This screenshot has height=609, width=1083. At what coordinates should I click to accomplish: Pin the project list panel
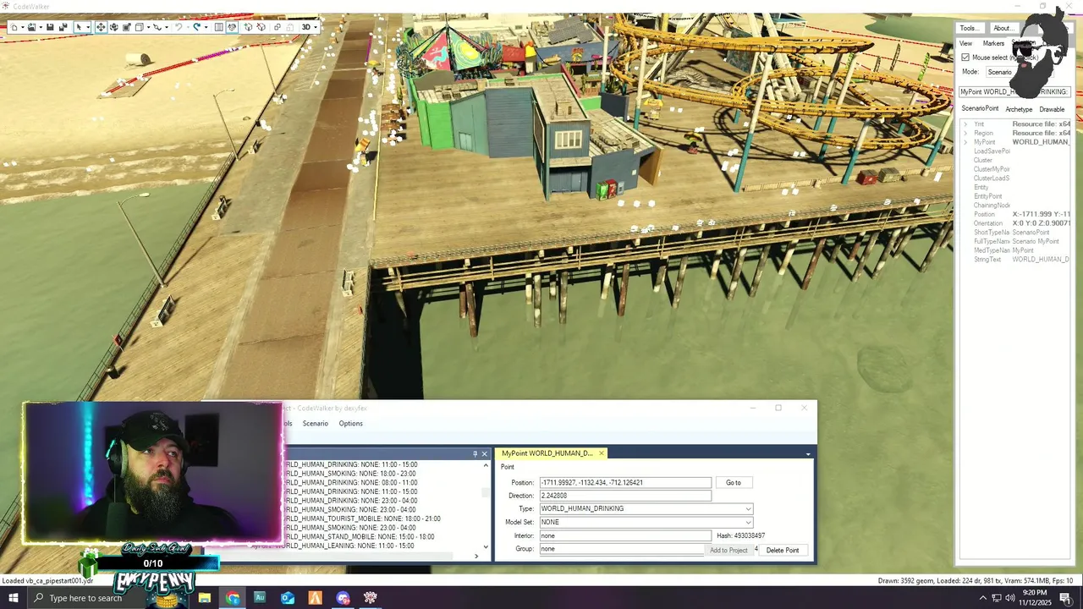(x=475, y=453)
